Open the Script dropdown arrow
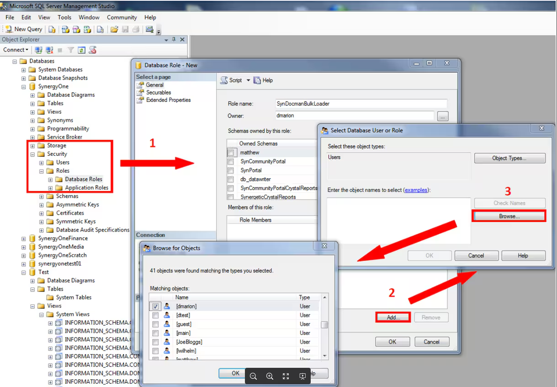The image size is (557, 387). coord(249,80)
